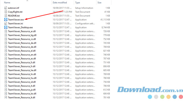Screen dimensions: 183x102
Task: Select the TeamViewer_Resource_fr.dll file name
Action: click(22, 66)
